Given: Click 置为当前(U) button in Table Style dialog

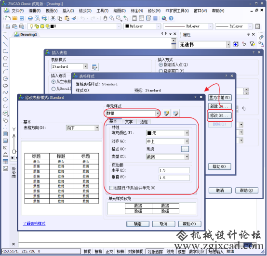Looking at the screenshot, I should tap(220, 98).
